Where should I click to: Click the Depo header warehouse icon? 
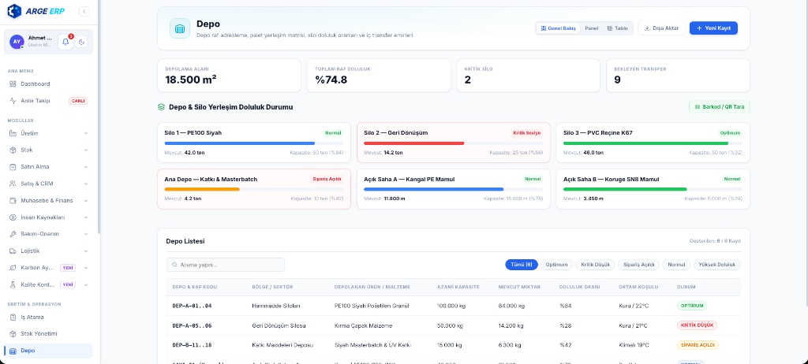[180, 28]
